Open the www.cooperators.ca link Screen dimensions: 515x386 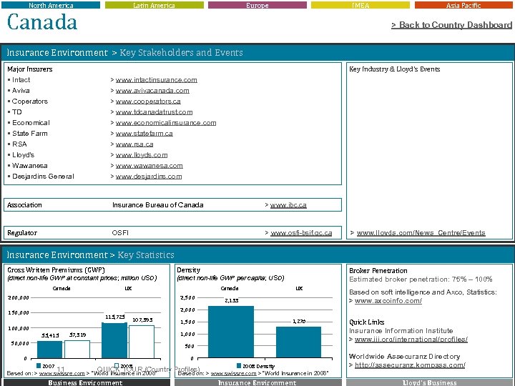(148, 102)
